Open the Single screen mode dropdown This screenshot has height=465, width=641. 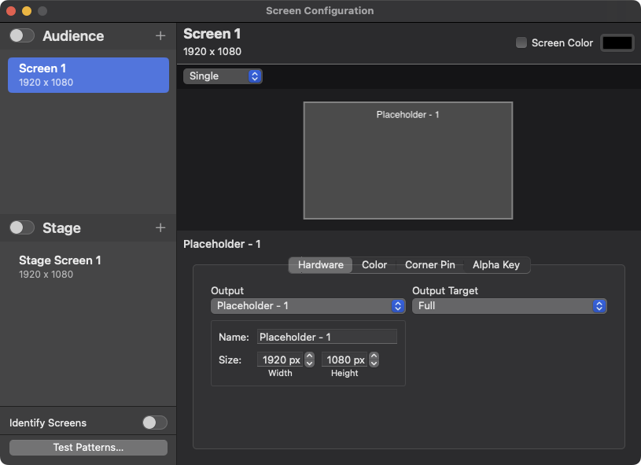click(x=223, y=76)
